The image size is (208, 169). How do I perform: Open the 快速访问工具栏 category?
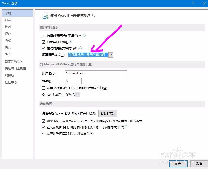pyautogui.click(x=17, y=68)
